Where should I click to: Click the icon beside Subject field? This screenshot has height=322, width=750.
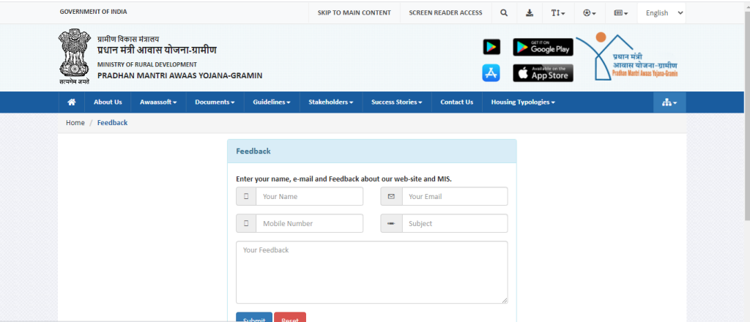tap(391, 223)
